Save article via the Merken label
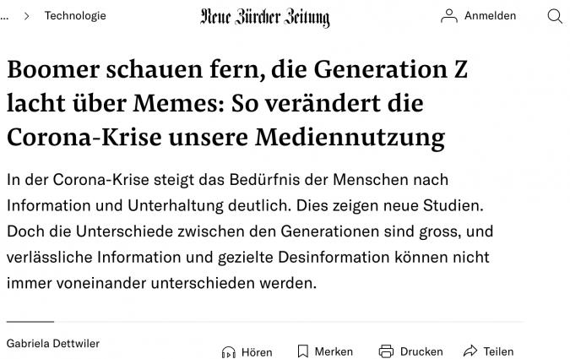This screenshot has height=359, width=570. 334,351
